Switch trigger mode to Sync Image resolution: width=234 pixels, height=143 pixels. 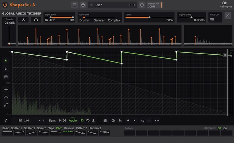click(x=52, y=121)
